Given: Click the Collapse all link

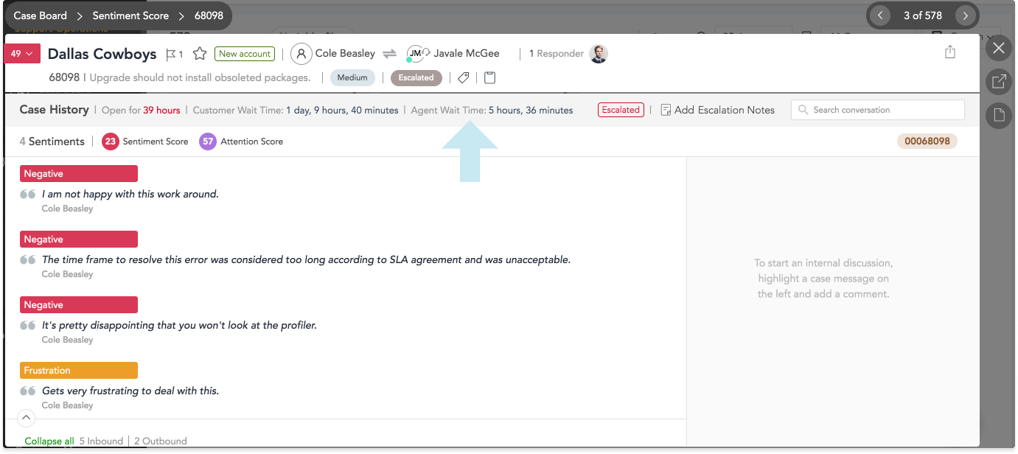Looking at the screenshot, I should coord(49,441).
